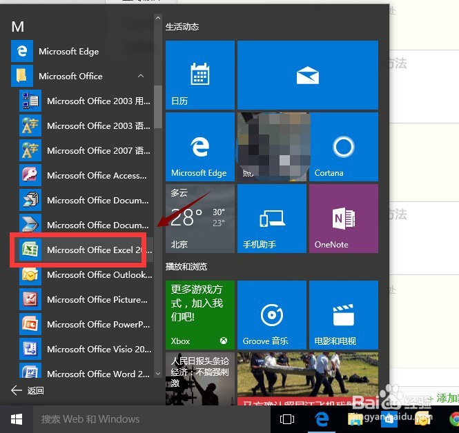Select Microsoft Office PowerP... label text

coord(99,324)
